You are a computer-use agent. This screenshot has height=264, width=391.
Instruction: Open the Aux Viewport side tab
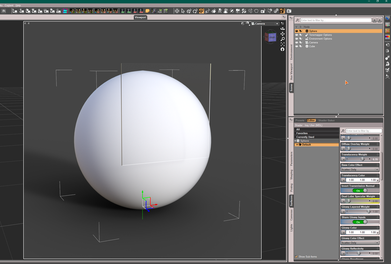(291, 72)
